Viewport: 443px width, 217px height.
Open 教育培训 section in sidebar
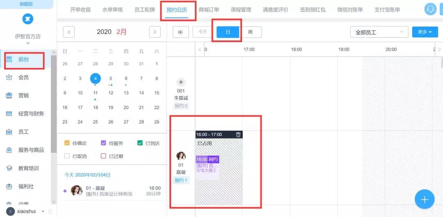29,168
